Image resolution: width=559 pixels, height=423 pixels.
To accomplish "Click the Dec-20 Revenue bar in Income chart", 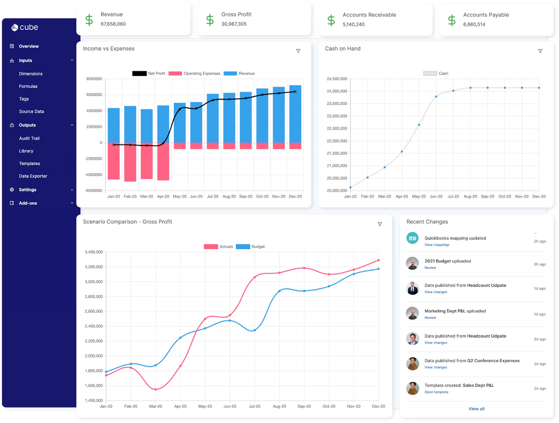I will coord(295,114).
